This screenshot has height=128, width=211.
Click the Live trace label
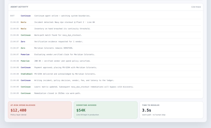click(196, 7)
